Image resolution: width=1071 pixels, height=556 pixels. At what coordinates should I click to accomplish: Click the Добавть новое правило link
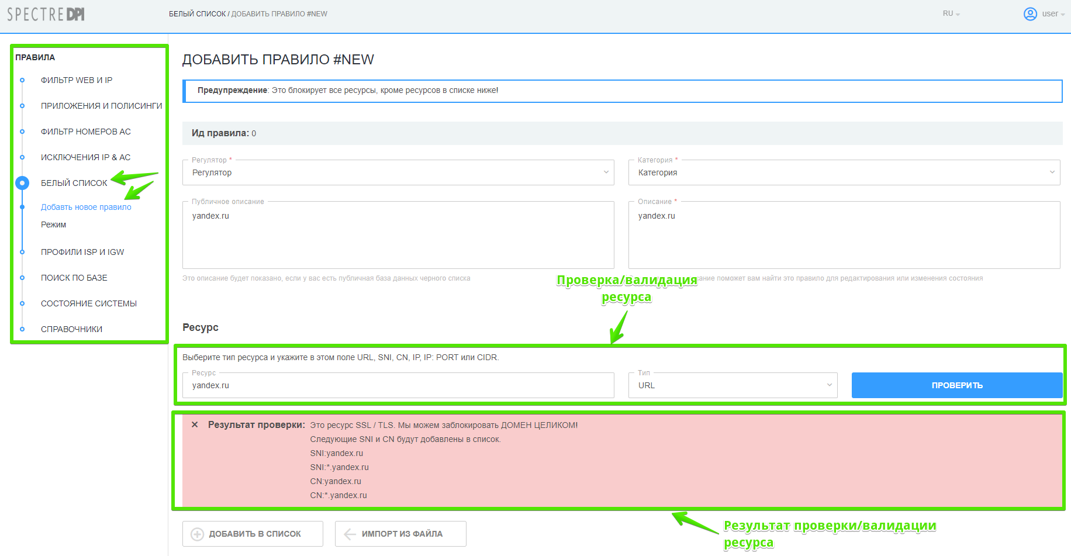(x=86, y=207)
